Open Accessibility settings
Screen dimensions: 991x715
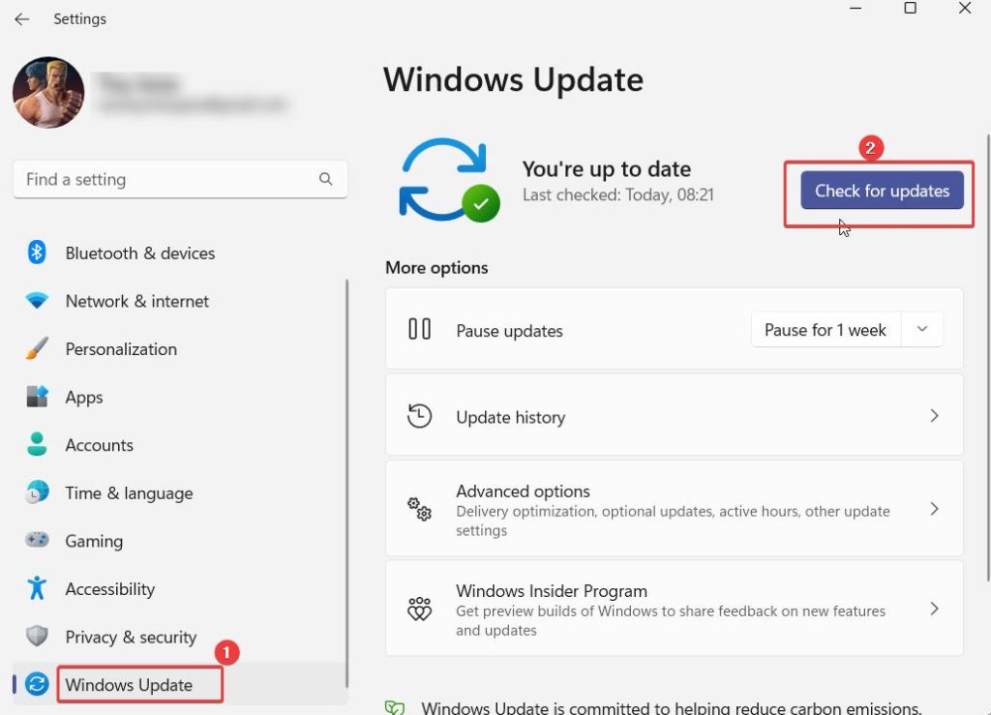(x=110, y=589)
